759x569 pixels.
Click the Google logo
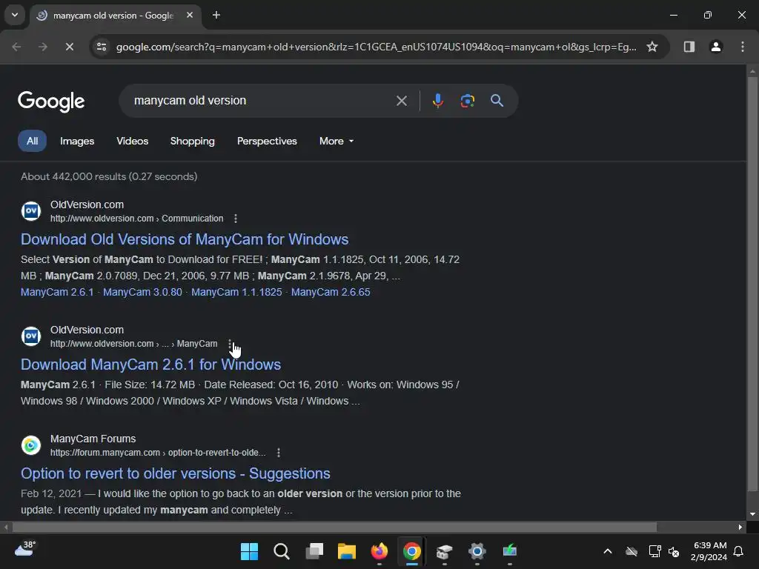coord(51,101)
